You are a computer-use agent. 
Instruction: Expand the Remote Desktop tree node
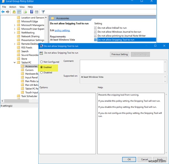pyautogui.click(x=15, y=44)
